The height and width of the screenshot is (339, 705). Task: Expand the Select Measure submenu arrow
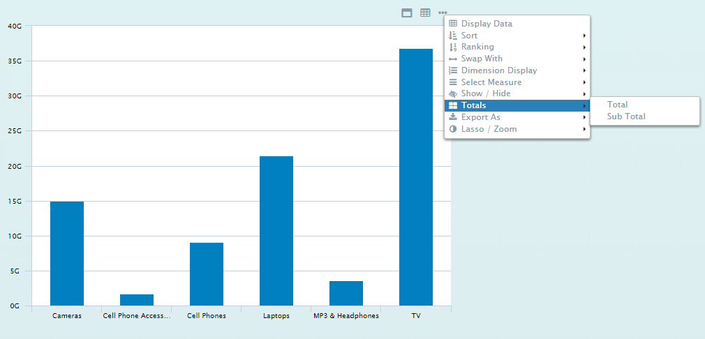pyautogui.click(x=584, y=82)
